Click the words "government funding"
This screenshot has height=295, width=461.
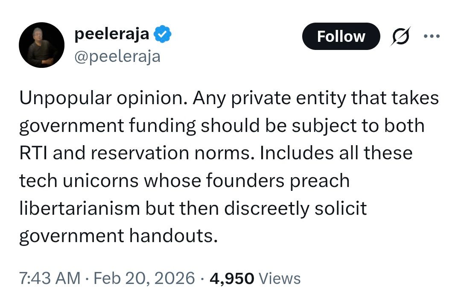[108, 126]
